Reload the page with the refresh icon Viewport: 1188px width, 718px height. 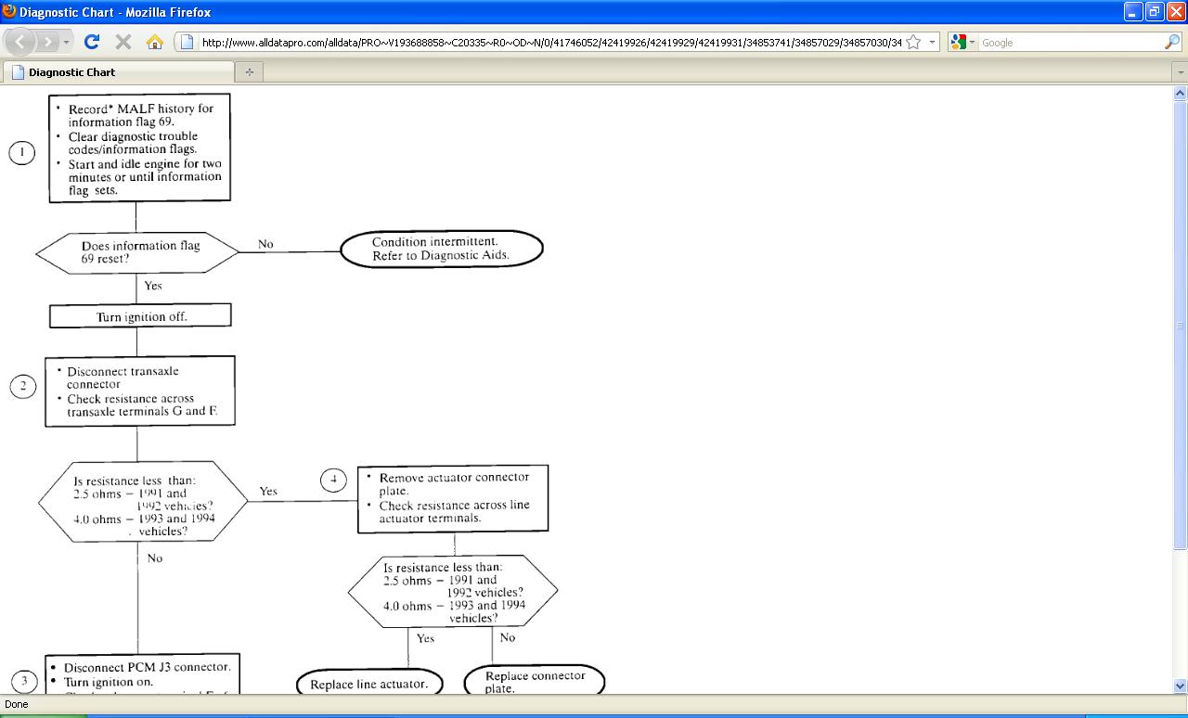(x=91, y=42)
